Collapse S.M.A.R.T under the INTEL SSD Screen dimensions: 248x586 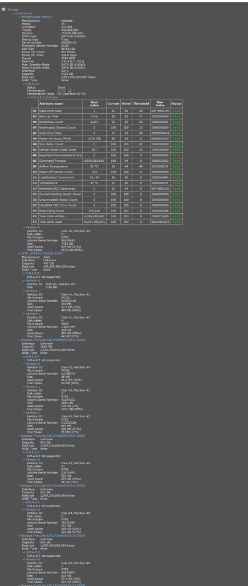point(24,273)
